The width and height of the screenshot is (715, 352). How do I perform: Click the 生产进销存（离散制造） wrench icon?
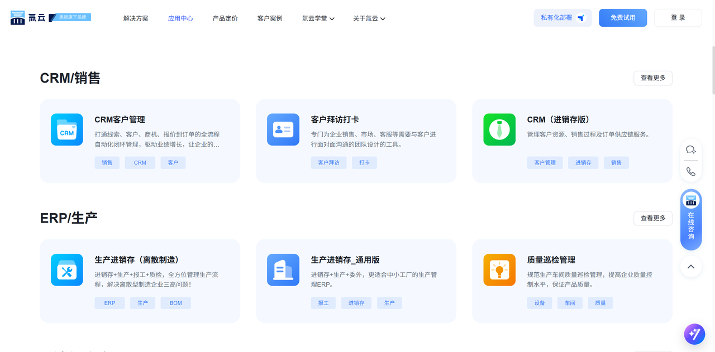(x=66, y=270)
